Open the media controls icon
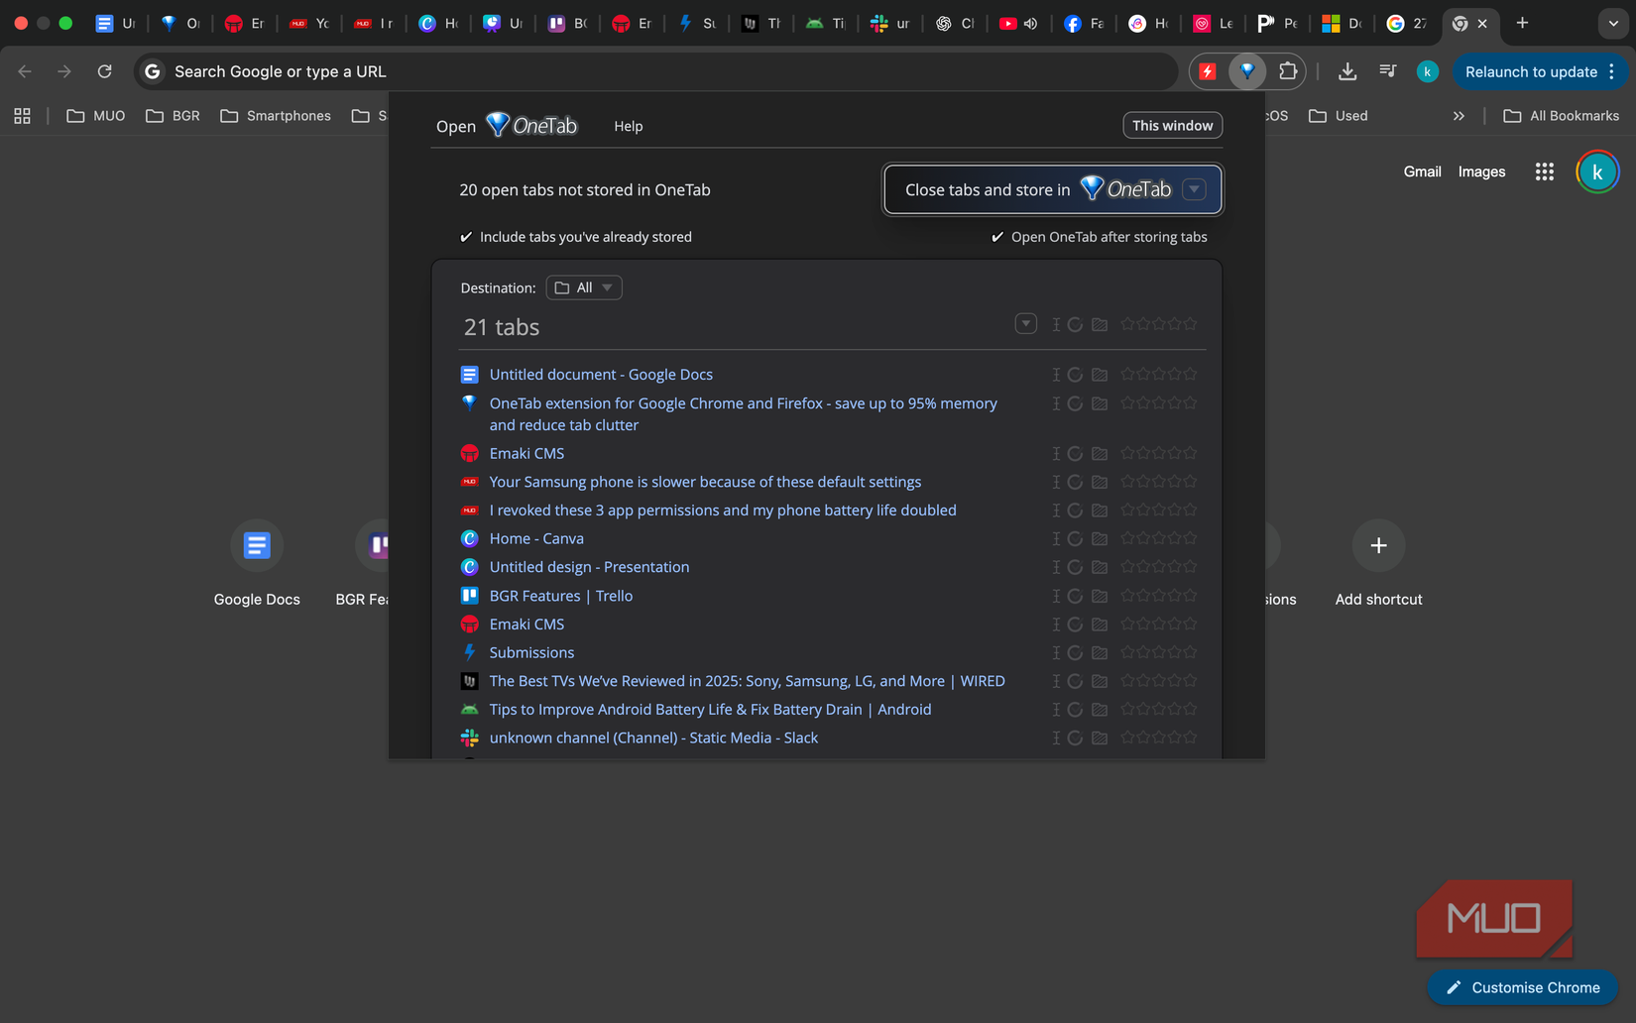This screenshot has width=1636, height=1023. click(1387, 70)
